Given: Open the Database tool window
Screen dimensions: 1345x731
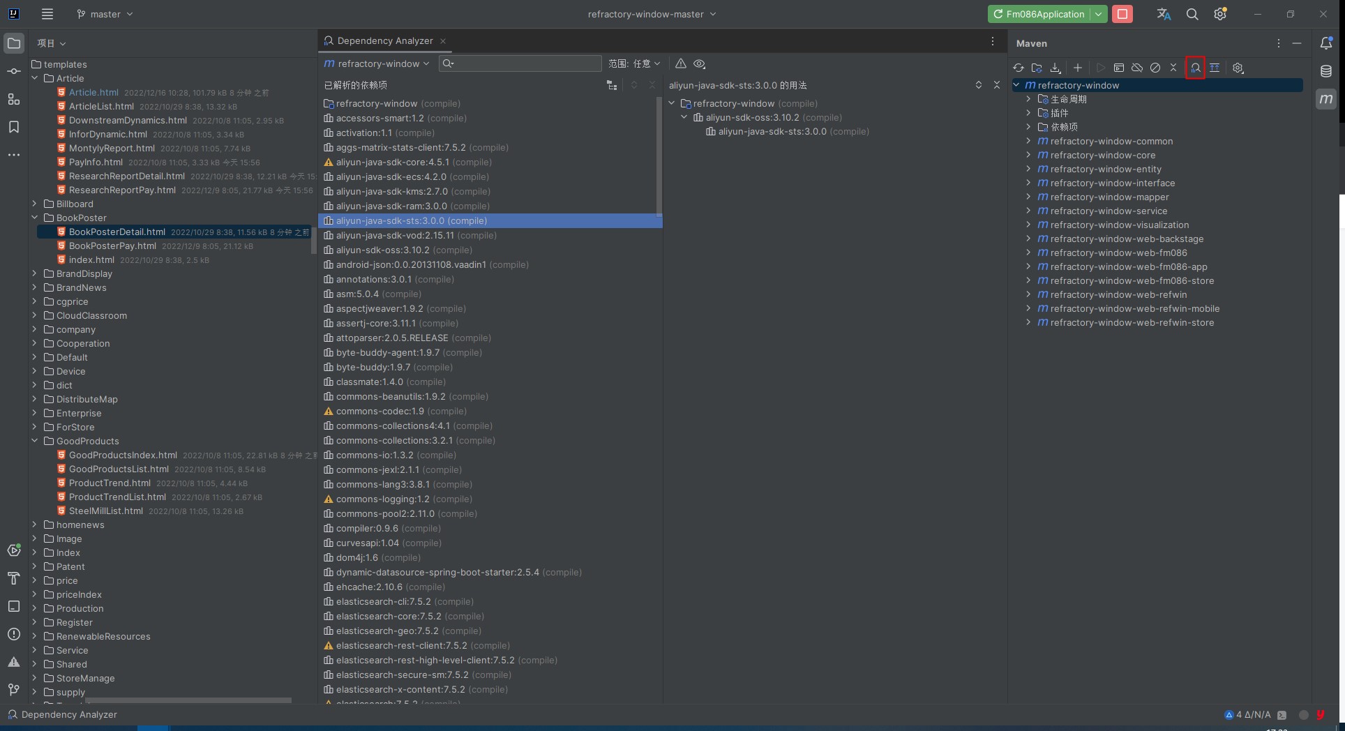Looking at the screenshot, I should (1326, 71).
